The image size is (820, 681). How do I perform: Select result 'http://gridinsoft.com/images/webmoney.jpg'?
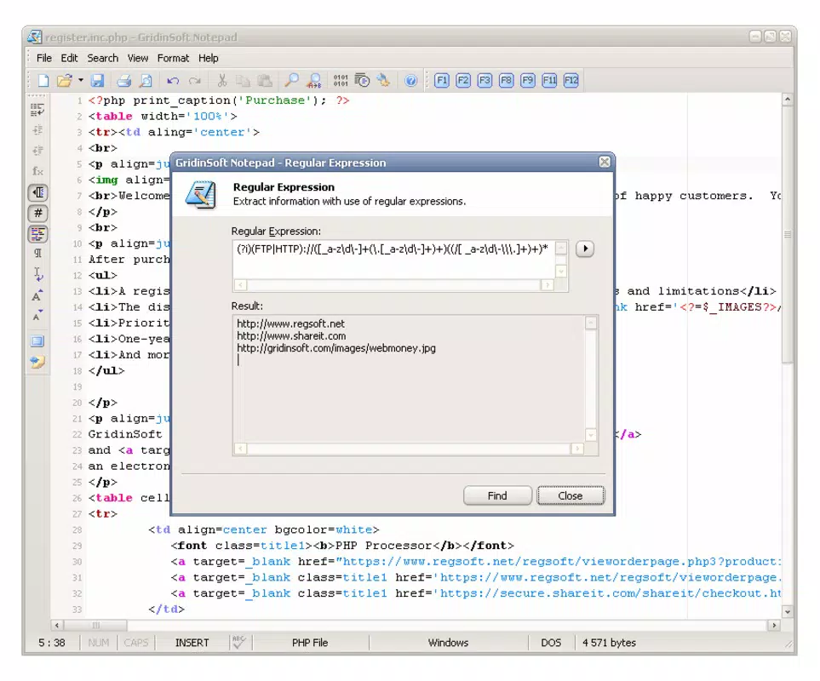point(336,348)
